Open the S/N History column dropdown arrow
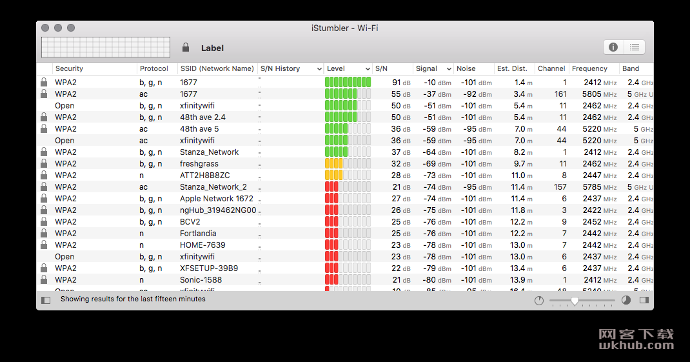 click(319, 68)
